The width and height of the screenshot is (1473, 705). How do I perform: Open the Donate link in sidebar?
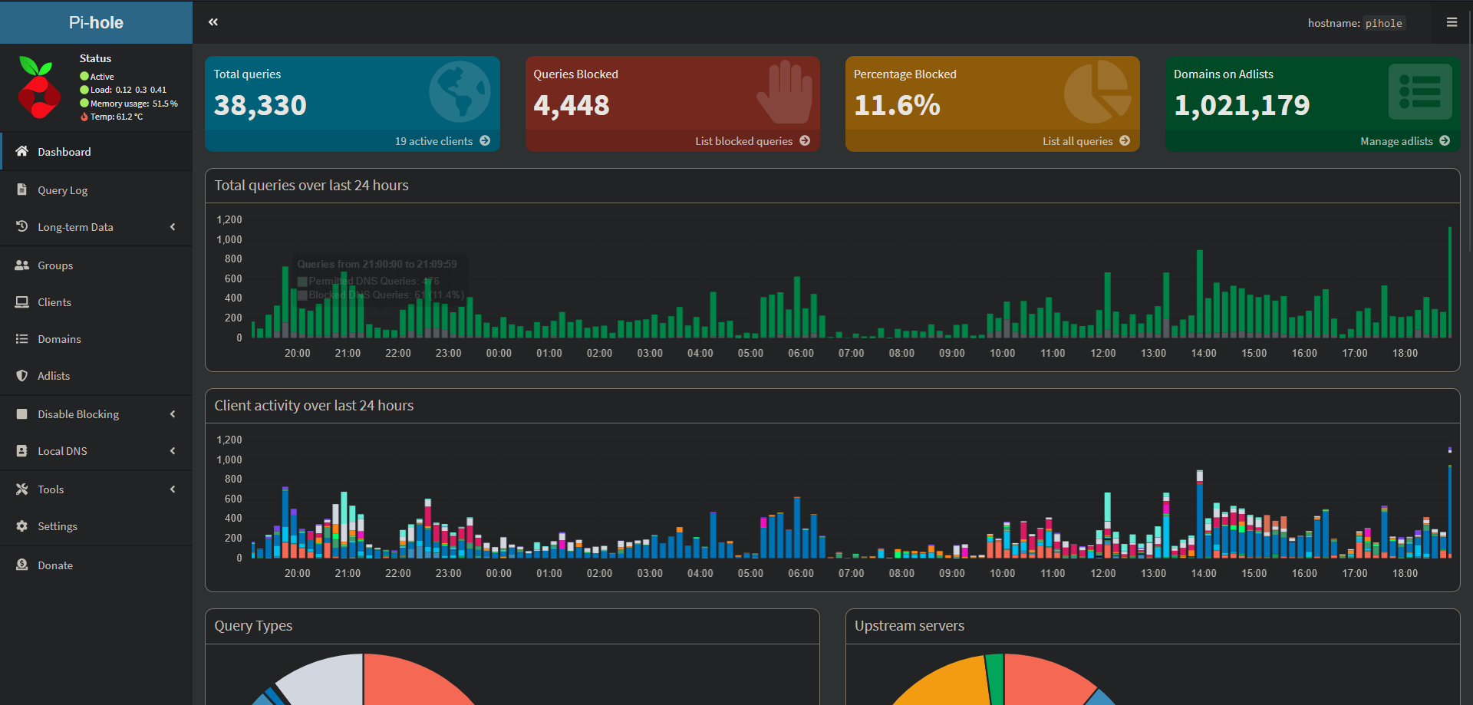click(x=96, y=565)
